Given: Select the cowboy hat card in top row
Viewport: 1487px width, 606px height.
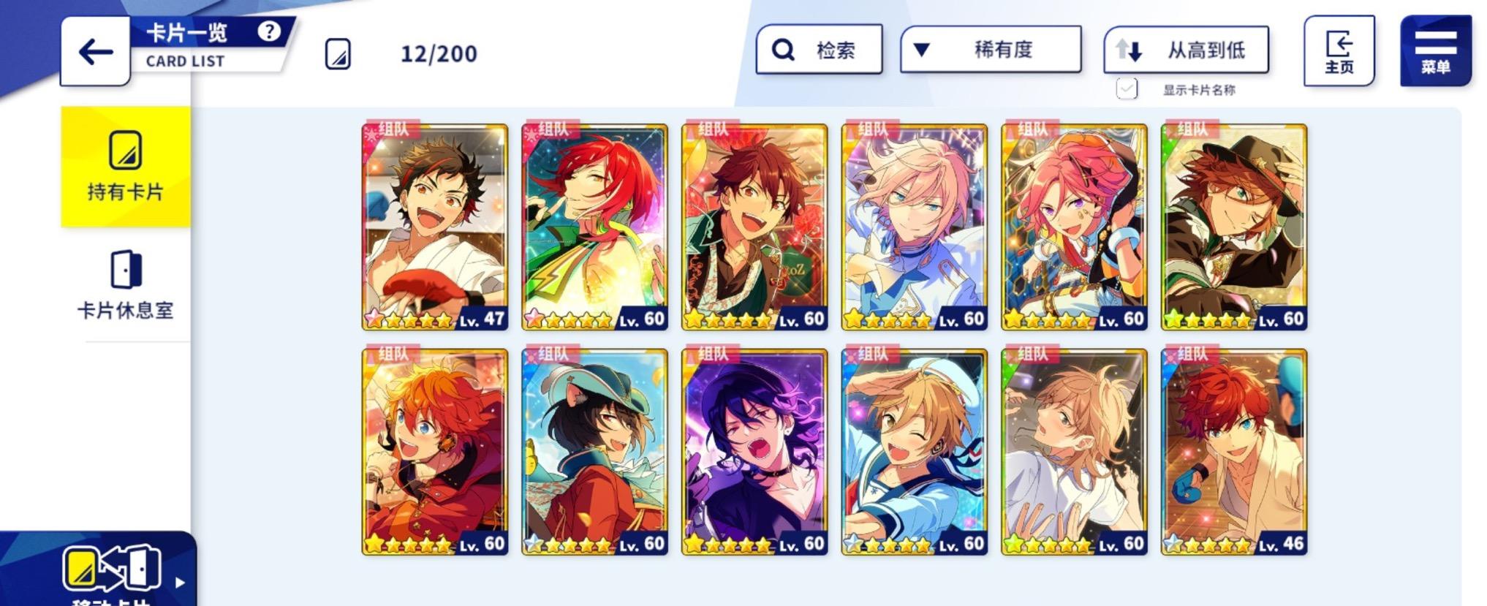Looking at the screenshot, I should tap(1234, 227).
